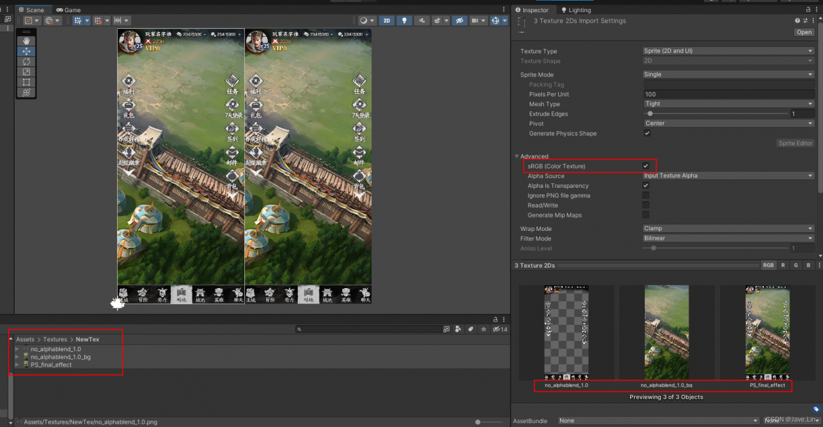Select the Move tool
Image resolution: width=823 pixels, height=427 pixels.
coord(26,51)
